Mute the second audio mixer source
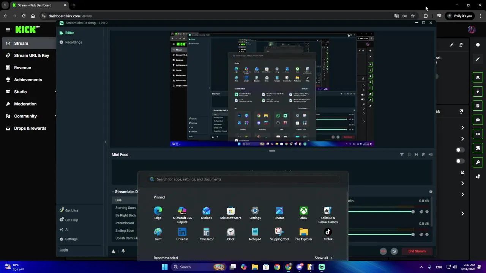 tap(421, 235)
